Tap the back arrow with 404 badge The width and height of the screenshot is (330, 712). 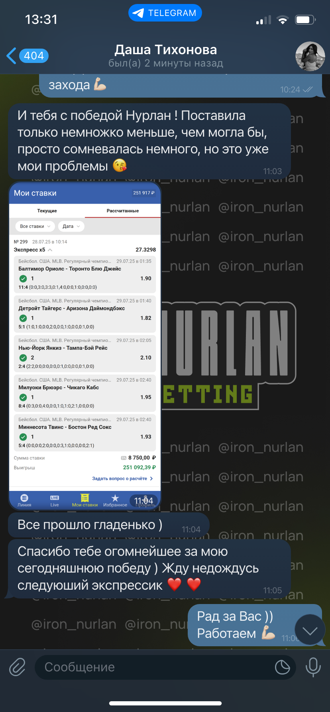[27, 56]
